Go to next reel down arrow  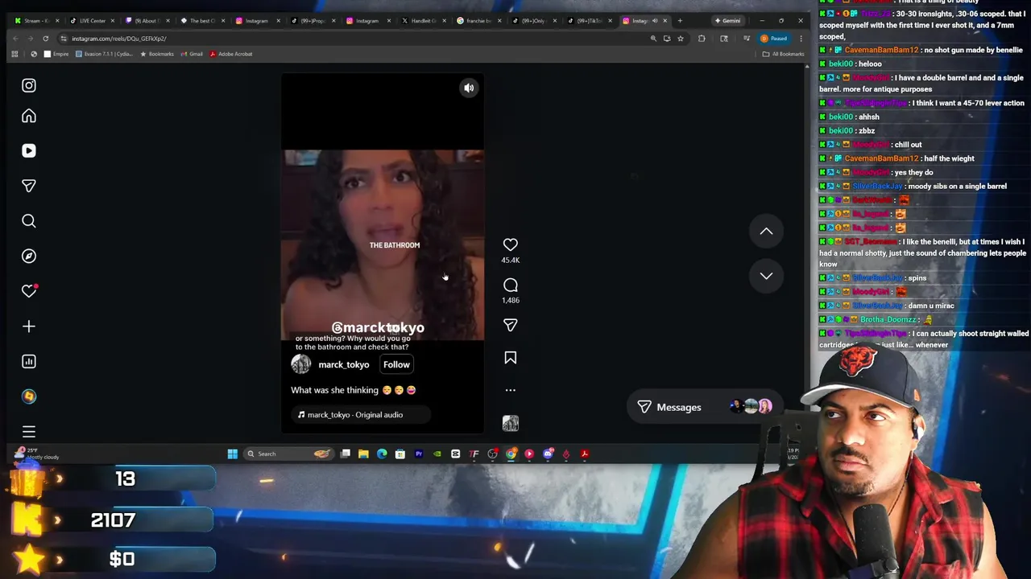[766, 276]
